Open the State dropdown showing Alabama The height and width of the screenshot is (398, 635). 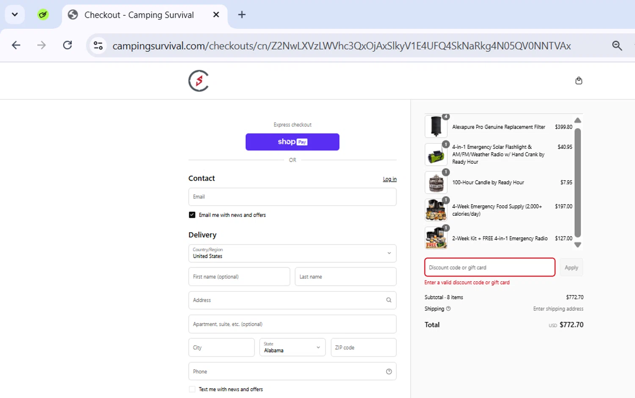(293, 347)
